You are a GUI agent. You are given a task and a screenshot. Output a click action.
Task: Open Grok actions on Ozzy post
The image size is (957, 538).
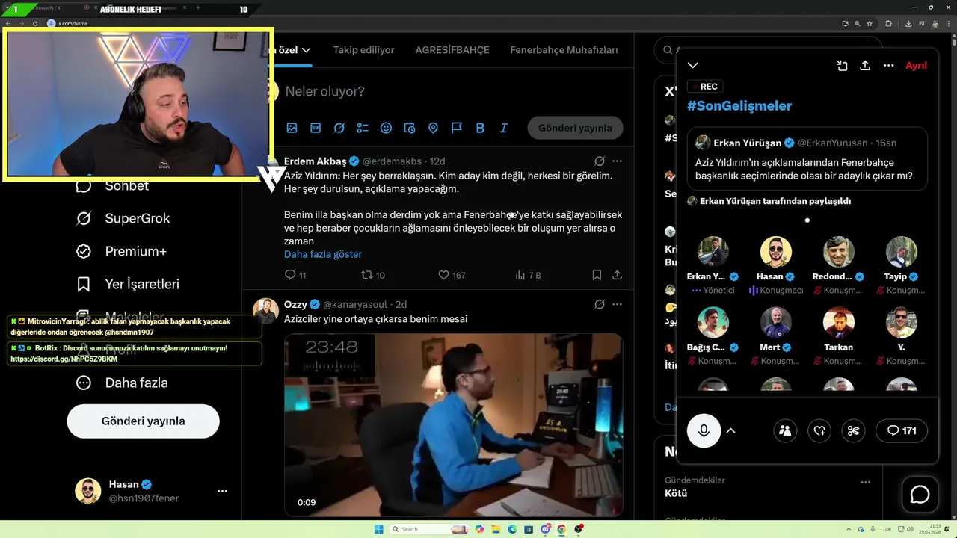(600, 304)
